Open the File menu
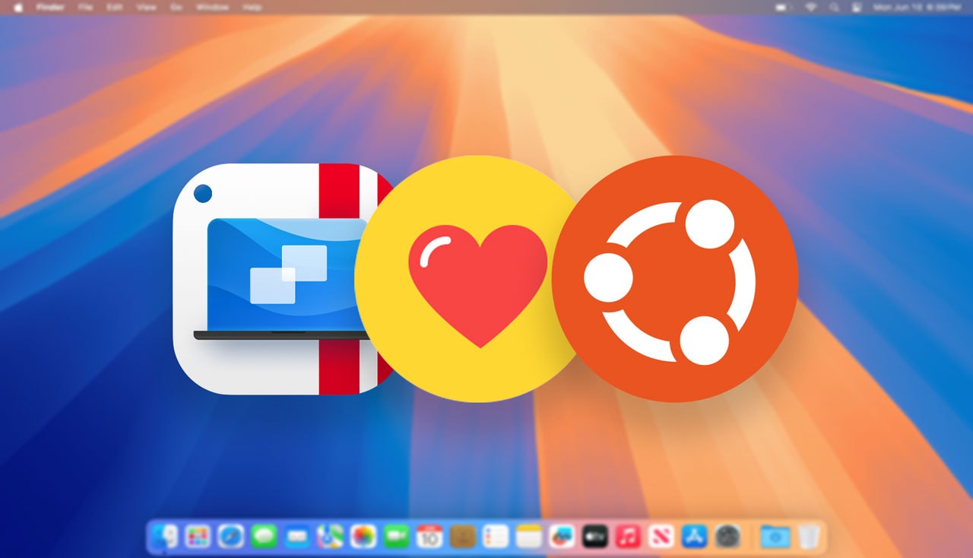 pyautogui.click(x=85, y=7)
